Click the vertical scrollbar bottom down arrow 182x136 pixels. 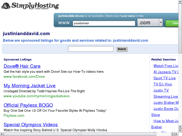(x=180, y=131)
